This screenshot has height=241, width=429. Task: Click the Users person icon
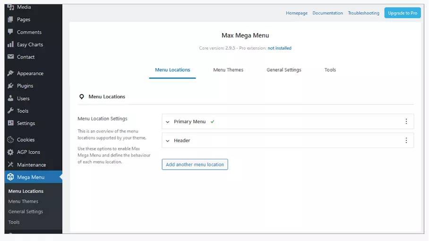pyautogui.click(x=10, y=98)
